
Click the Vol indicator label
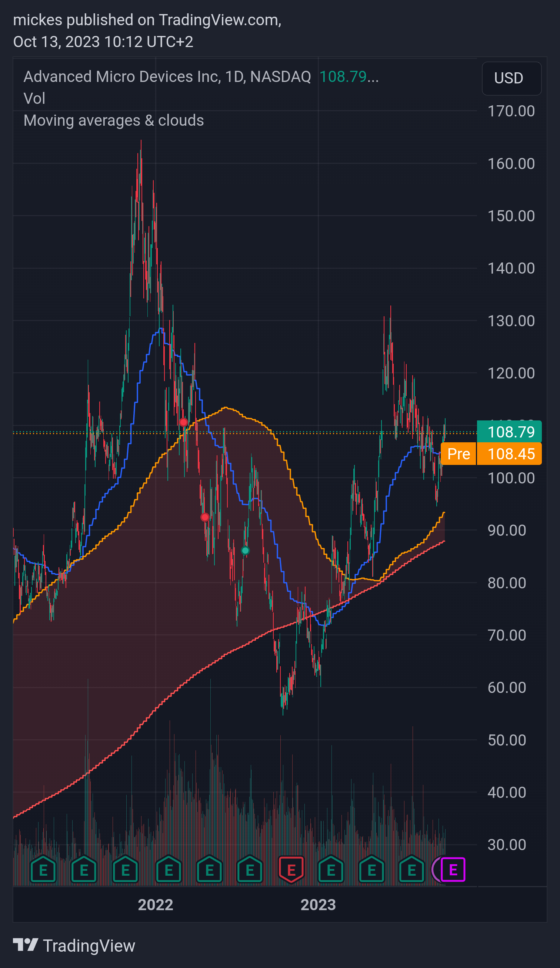pos(34,98)
